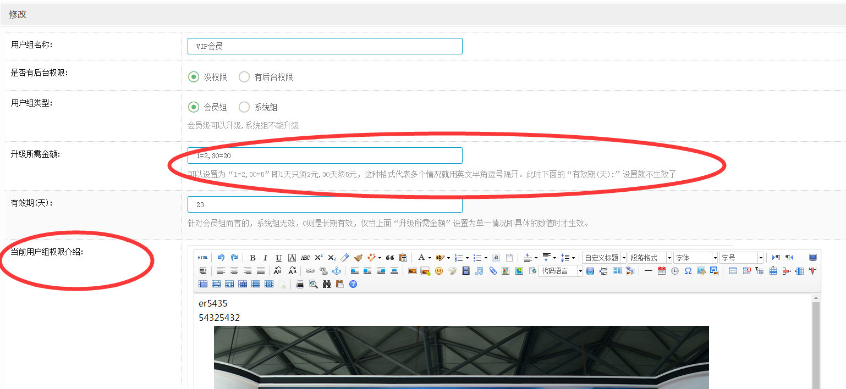Click the 升级所需金额 input field
Screen dimensions: 846x389
pos(325,155)
